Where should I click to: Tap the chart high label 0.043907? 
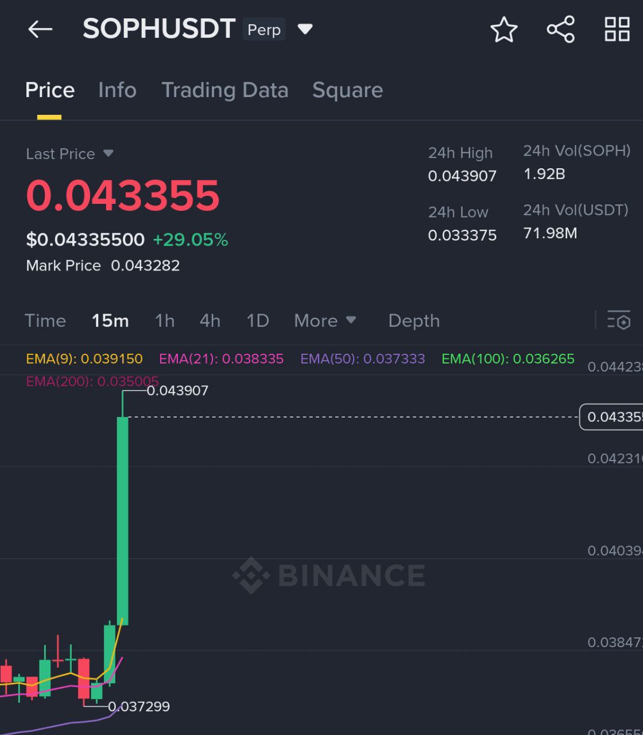click(x=177, y=390)
